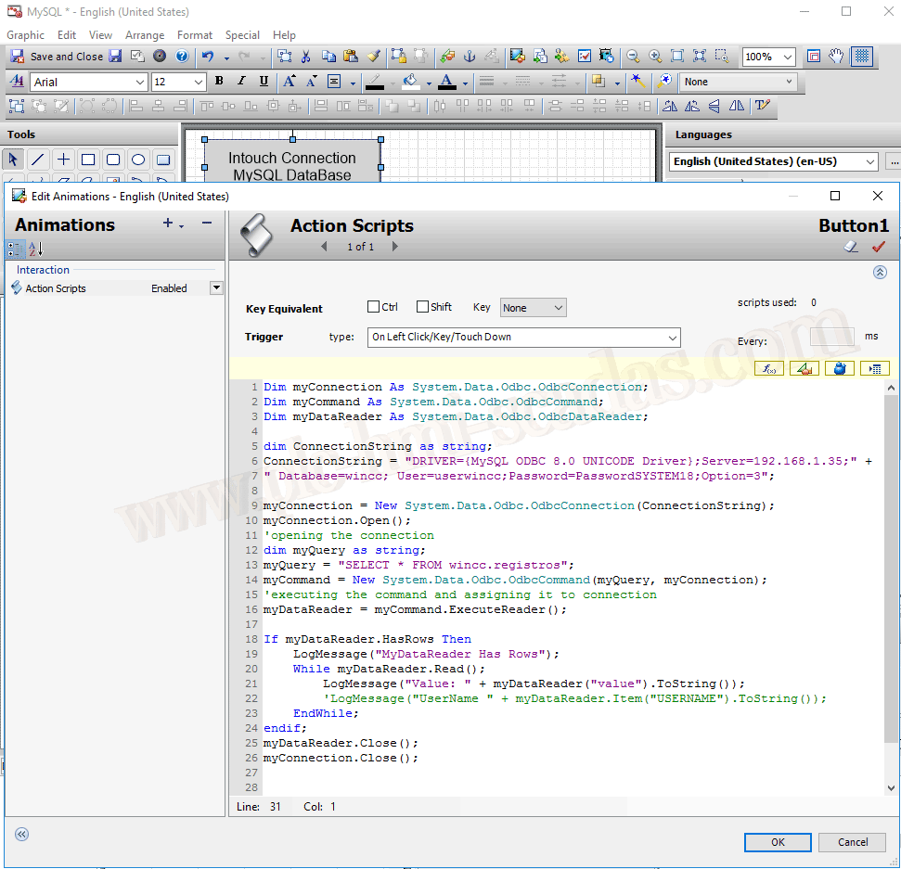Enable the Shift key equivalent checkbox
The image size is (901, 869).
423,307
